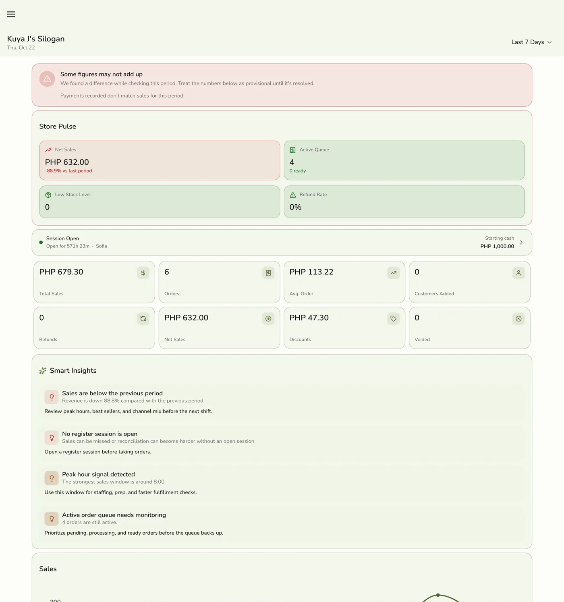Click the download-arrow icon on Net Sales card
The width and height of the screenshot is (564, 602).
[268, 319]
